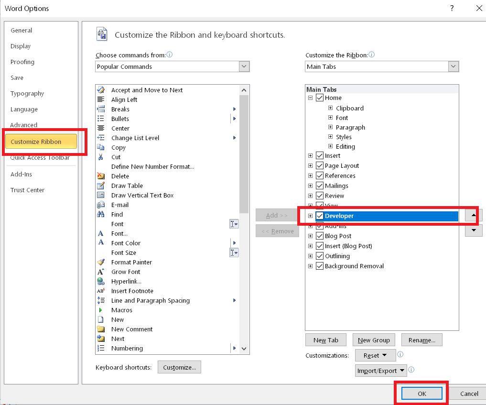The width and height of the screenshot is (486, 405).
Task: Click the Rename button
Action: click(x=422, y=340)
